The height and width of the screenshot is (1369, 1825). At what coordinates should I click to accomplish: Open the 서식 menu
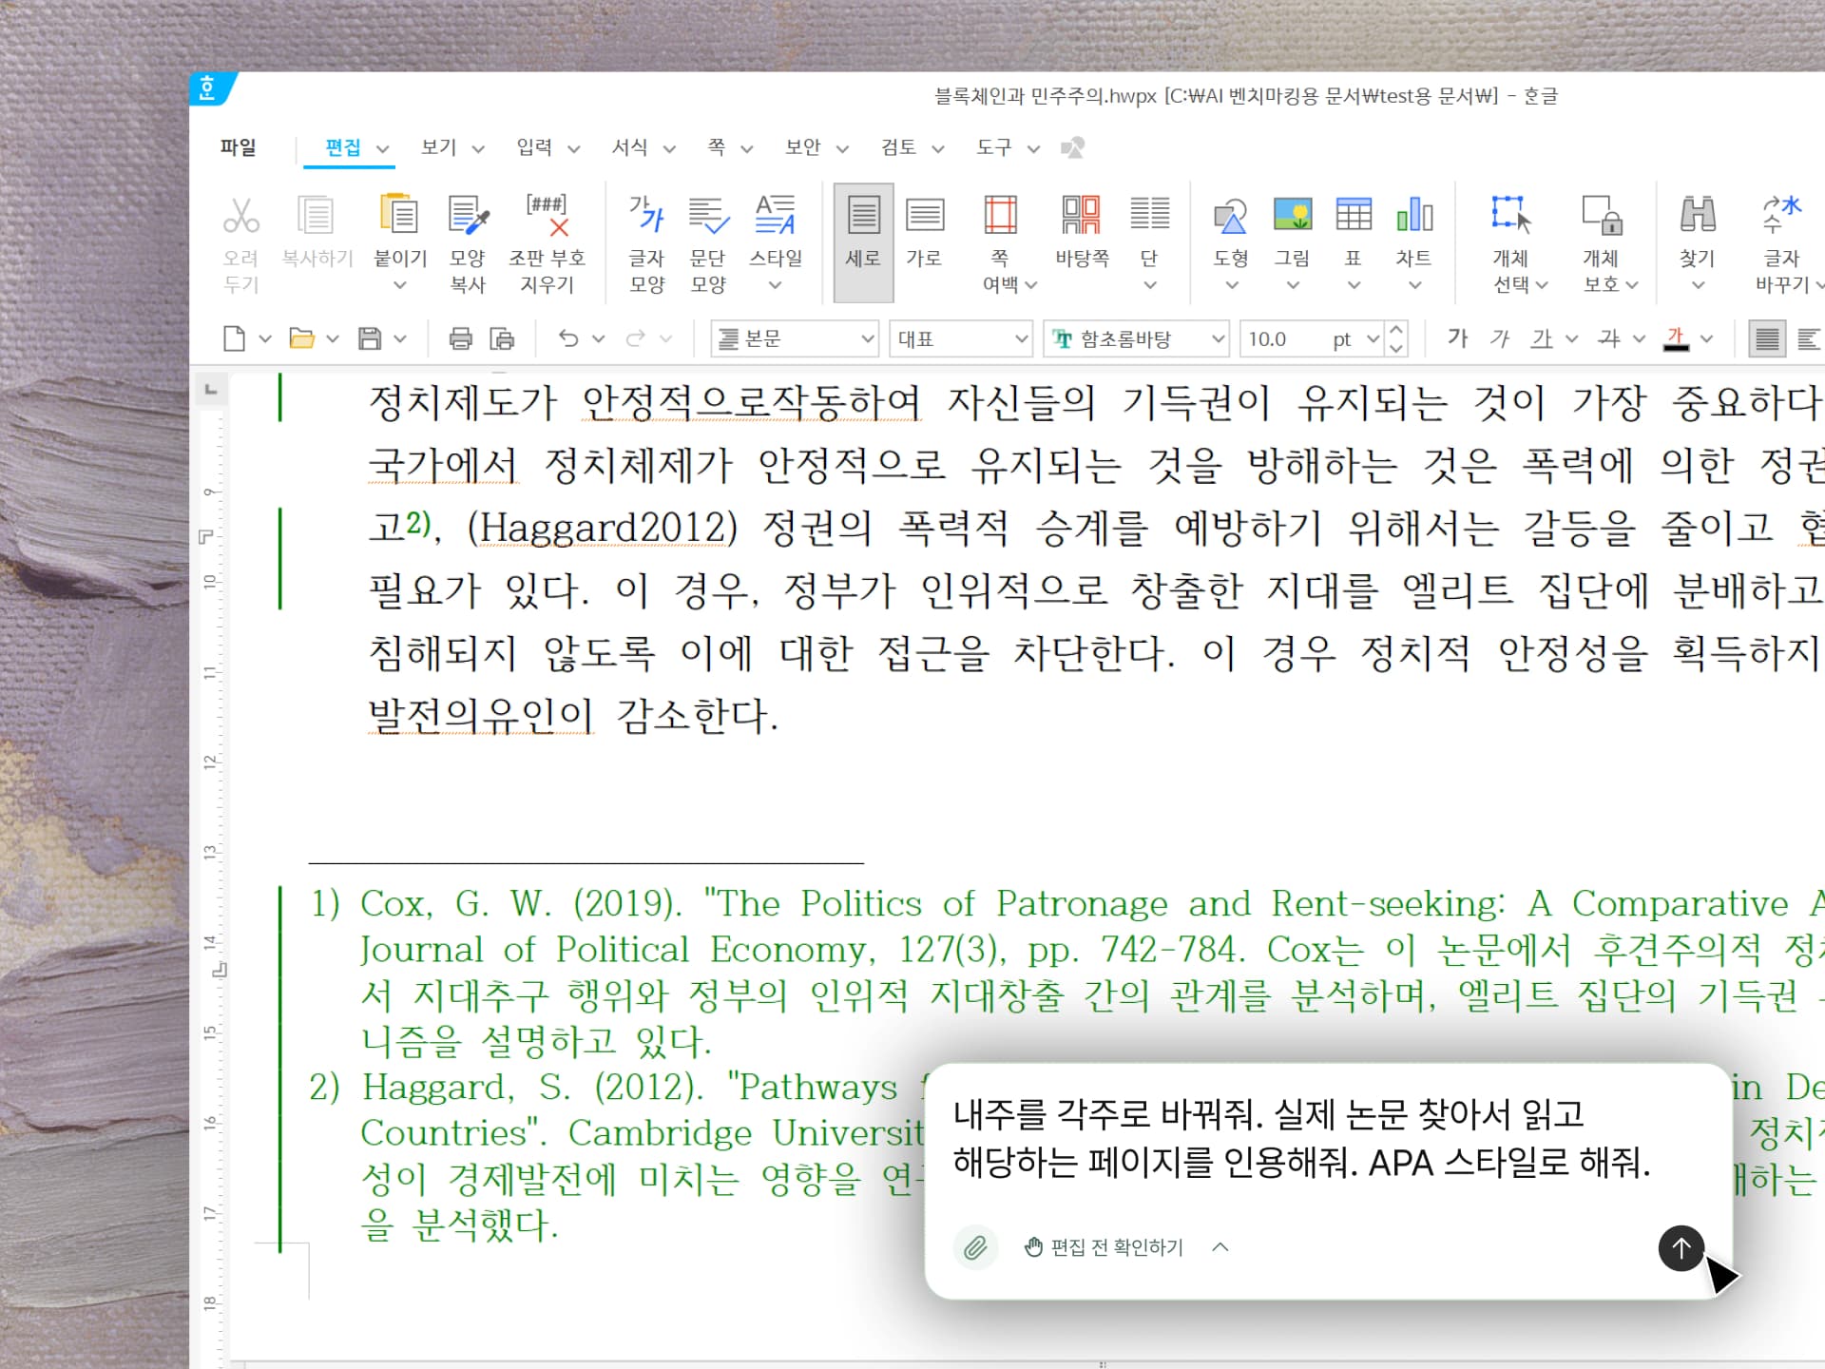[632, 147]
